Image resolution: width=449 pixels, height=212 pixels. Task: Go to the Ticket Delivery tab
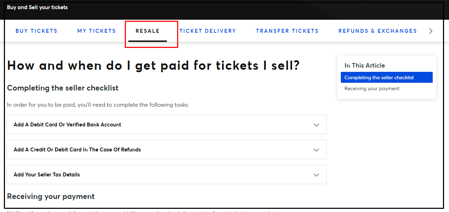coord(208,31)
